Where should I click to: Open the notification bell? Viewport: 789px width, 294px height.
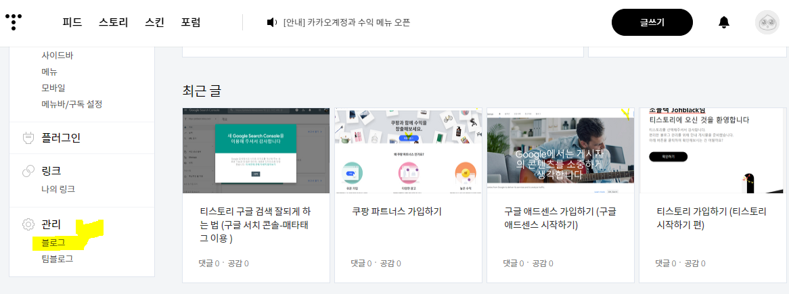click(x=723, y=22)
